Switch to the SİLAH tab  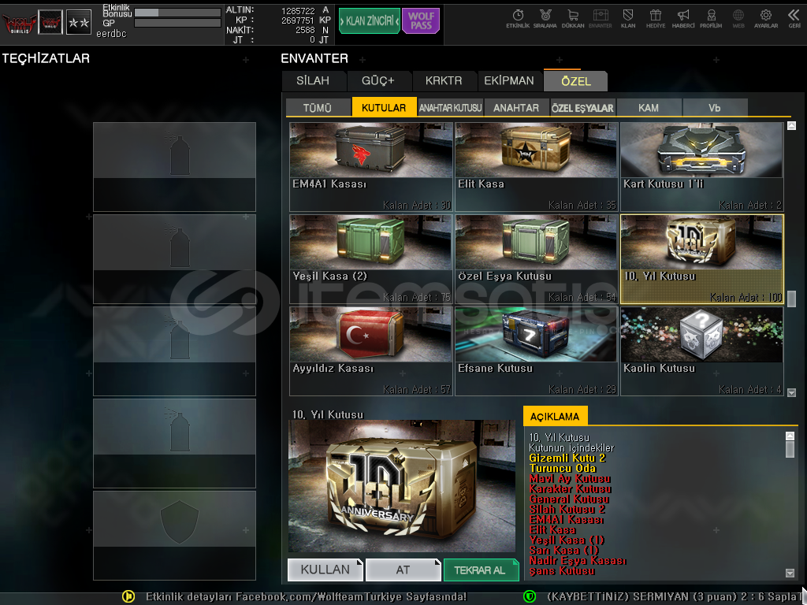[313, 81]
